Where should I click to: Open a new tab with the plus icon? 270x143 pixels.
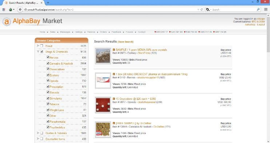pyautogui.click(x=48, y=3)
